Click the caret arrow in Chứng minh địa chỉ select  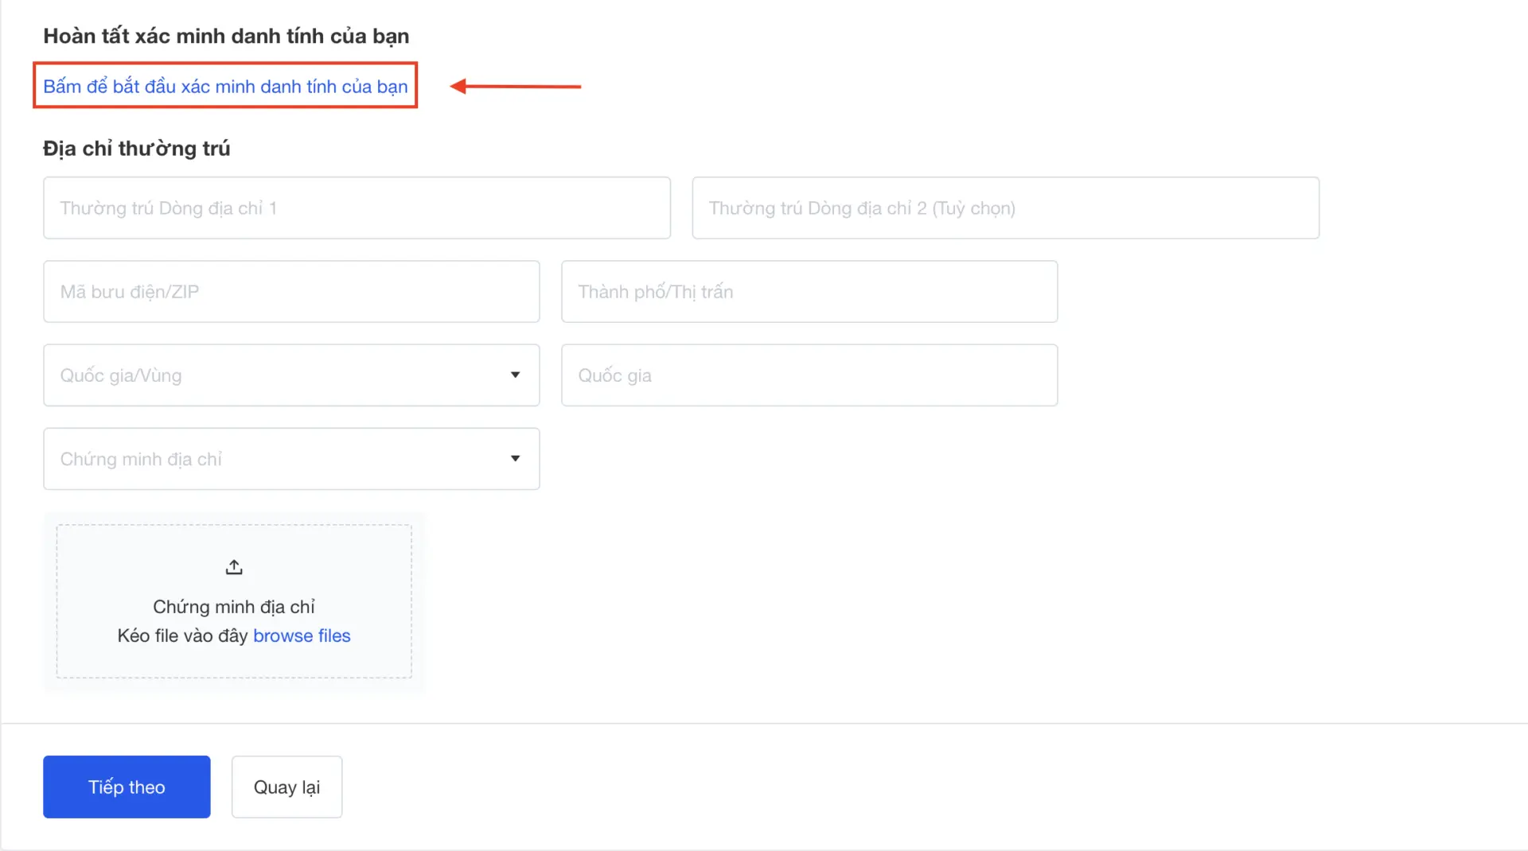pyautogui.click(x=515, y=458)
